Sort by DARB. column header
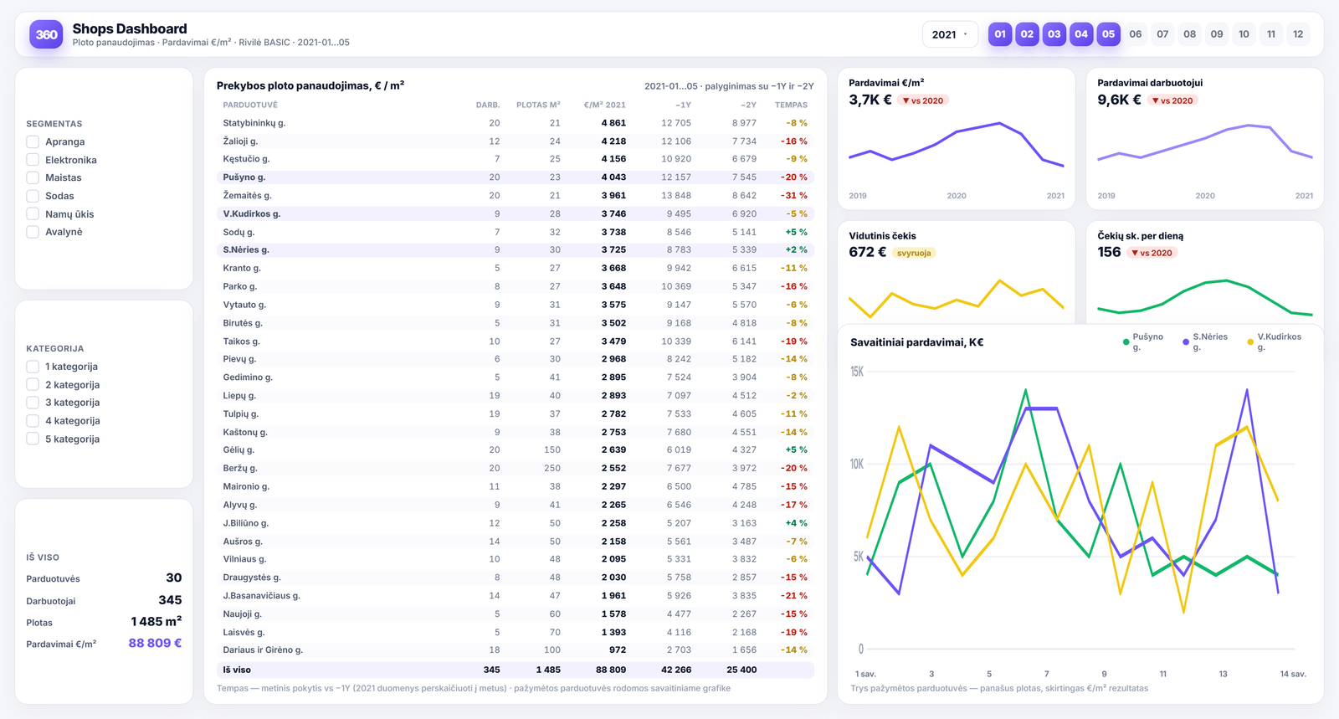This screenshot has height=719, width=1339. (488, 105)
